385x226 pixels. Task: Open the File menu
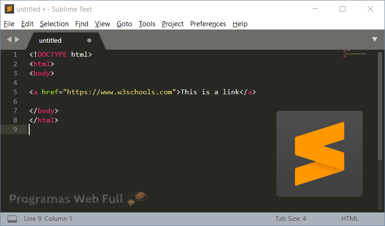(9, 24)
